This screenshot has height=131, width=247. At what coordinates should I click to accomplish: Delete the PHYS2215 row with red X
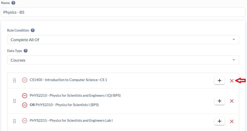click(x=232, y=121)
